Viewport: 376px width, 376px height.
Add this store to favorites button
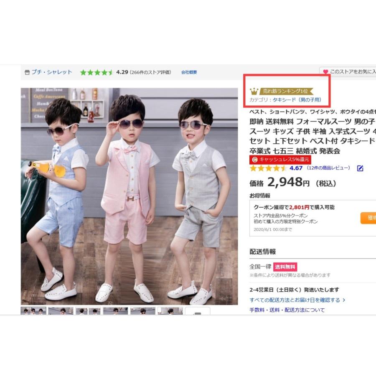point(348,71)
